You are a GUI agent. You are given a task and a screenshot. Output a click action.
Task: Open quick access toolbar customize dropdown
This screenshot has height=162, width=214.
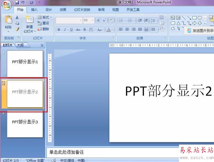coord(39,2)
